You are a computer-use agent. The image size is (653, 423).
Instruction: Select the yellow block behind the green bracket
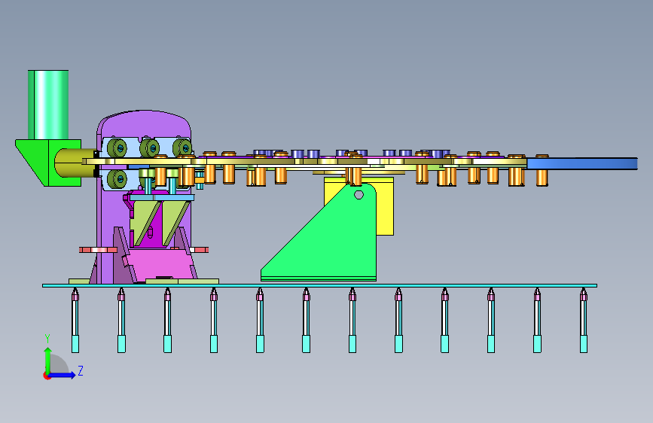(385, 208)
